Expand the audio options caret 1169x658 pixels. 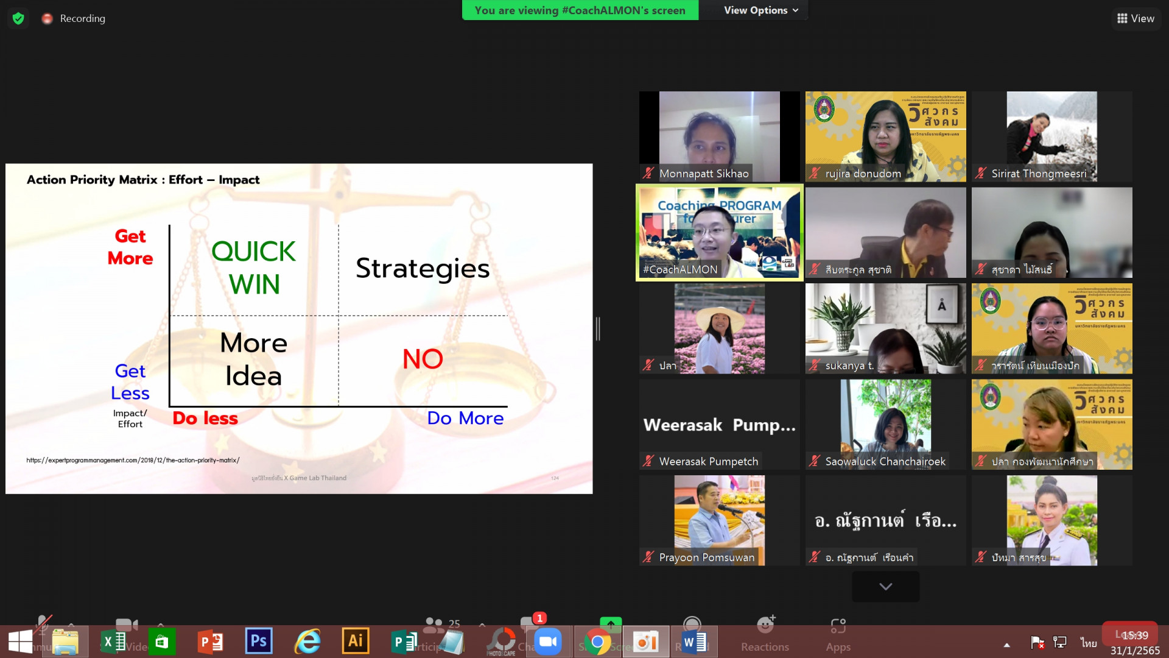[x=71, y=624]
